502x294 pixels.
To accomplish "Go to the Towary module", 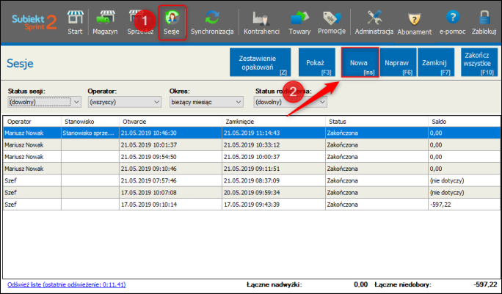I will coord(299,21).
